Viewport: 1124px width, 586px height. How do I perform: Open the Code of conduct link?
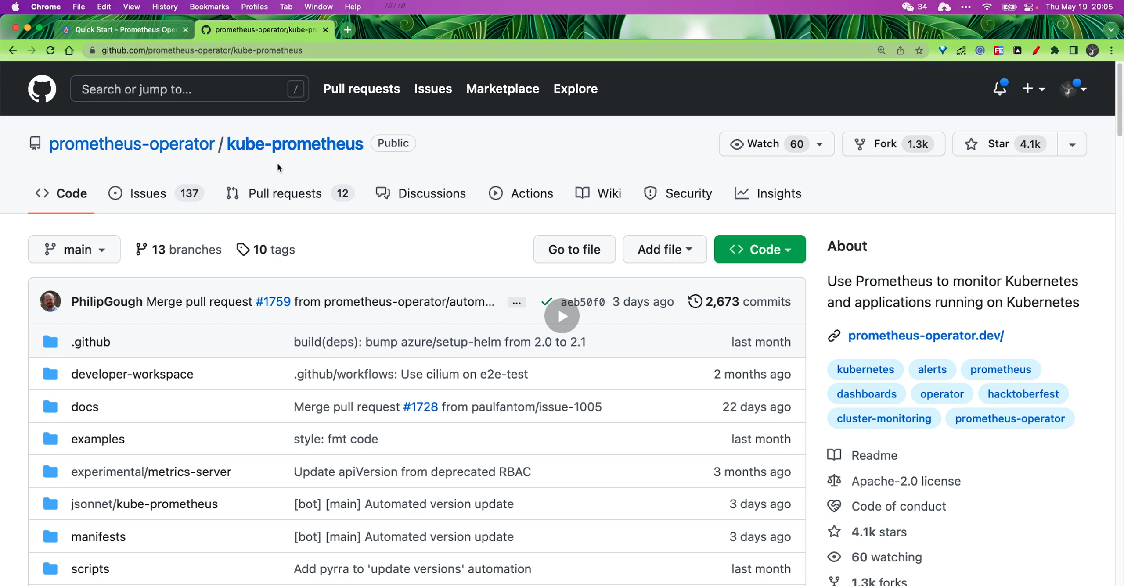click(899, 506)
